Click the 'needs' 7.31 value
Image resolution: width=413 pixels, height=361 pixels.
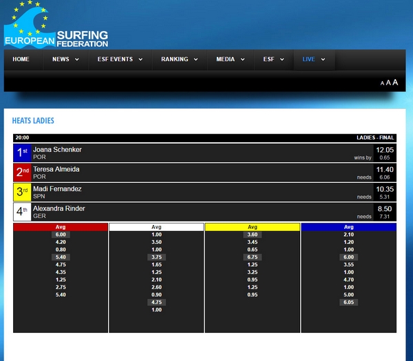click(x=385, y=217)
